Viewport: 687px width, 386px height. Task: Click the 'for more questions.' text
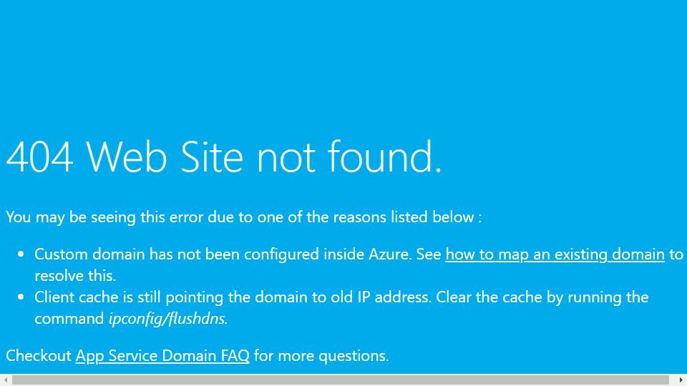(x=321, y=356)
